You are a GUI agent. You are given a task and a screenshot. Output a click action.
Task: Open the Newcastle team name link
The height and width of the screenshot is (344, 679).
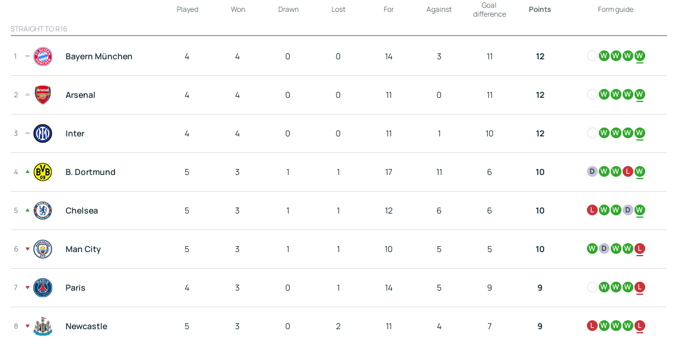86,326
